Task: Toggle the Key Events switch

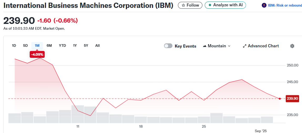Action: tap(168, 46)
